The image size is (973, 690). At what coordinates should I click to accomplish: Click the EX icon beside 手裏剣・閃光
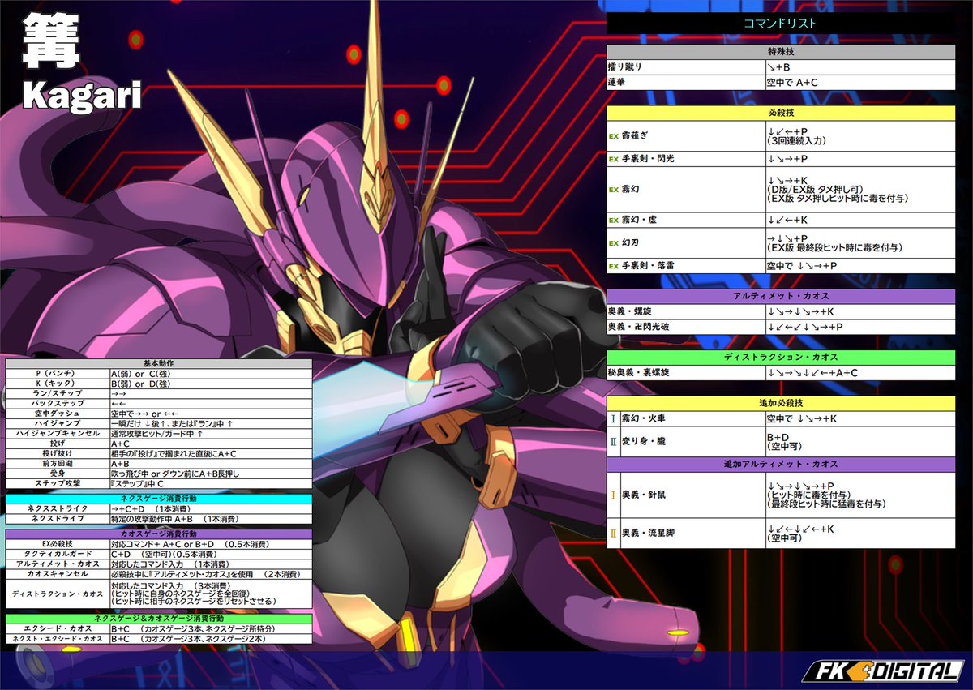(614, 160)
